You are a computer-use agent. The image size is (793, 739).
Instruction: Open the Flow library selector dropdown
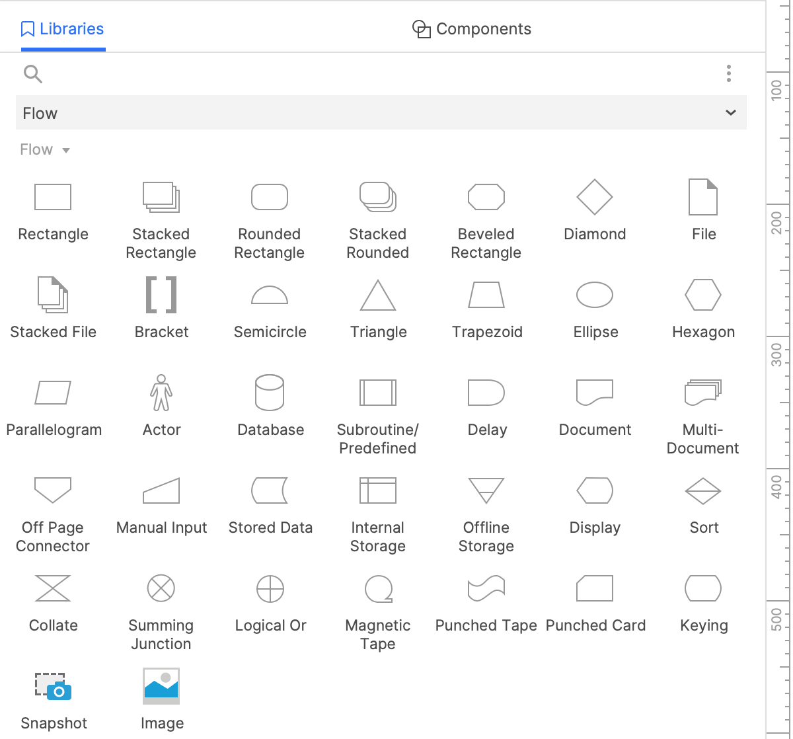[x=381, y=113]
